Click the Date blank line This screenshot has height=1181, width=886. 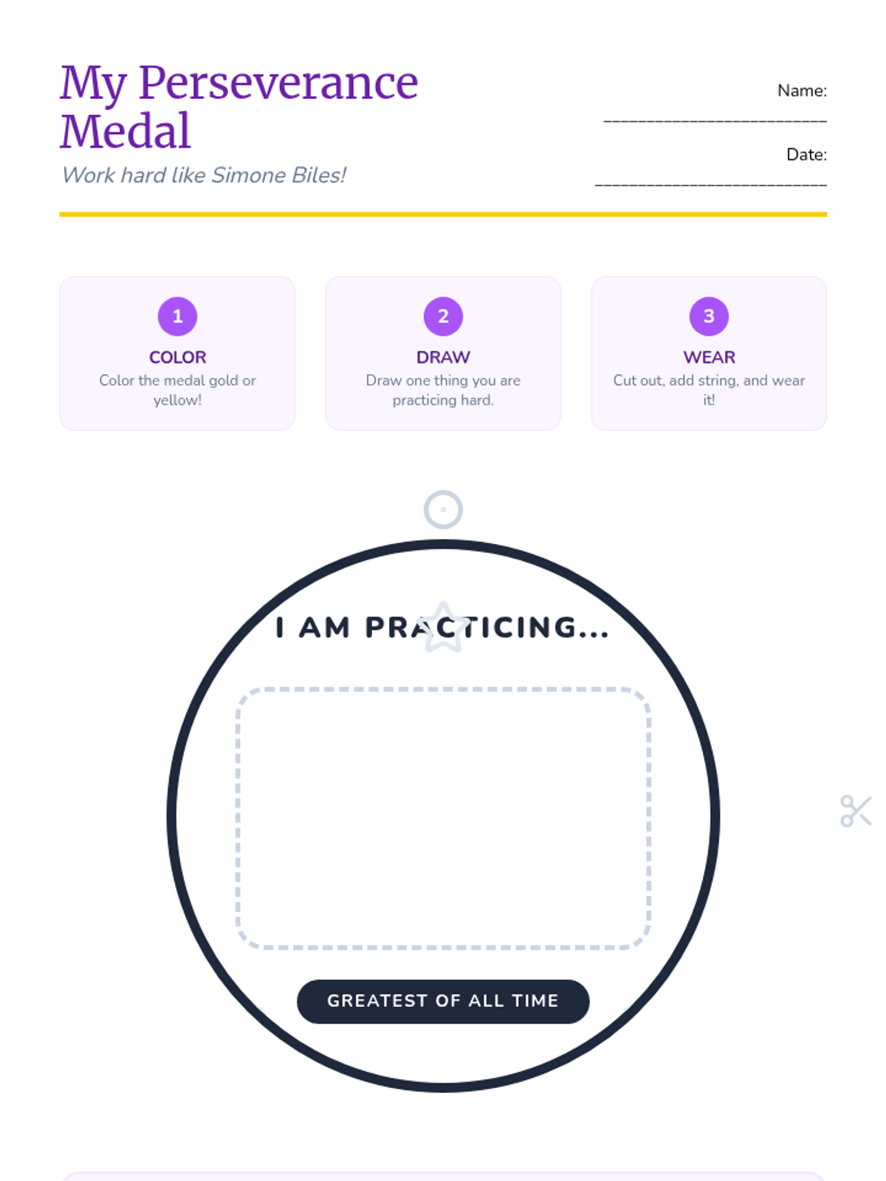[711, 184]
